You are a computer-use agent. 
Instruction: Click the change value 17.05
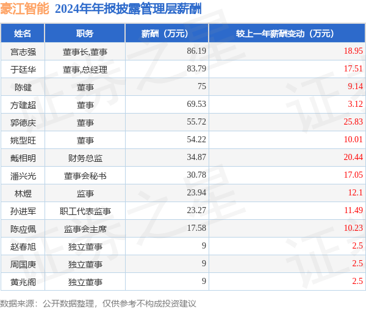click(353, 175)
